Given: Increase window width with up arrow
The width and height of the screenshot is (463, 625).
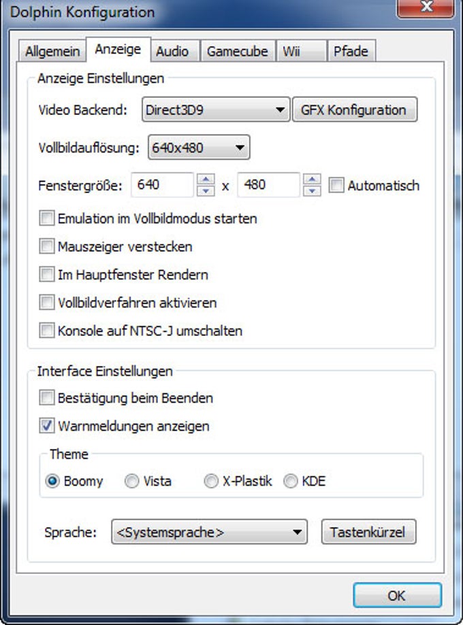Looking at the screenshot, I should pyautogui.click(x=206, y=180).
